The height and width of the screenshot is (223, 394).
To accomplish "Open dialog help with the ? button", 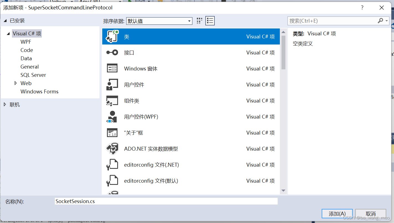I will click(x=362, y=8).
